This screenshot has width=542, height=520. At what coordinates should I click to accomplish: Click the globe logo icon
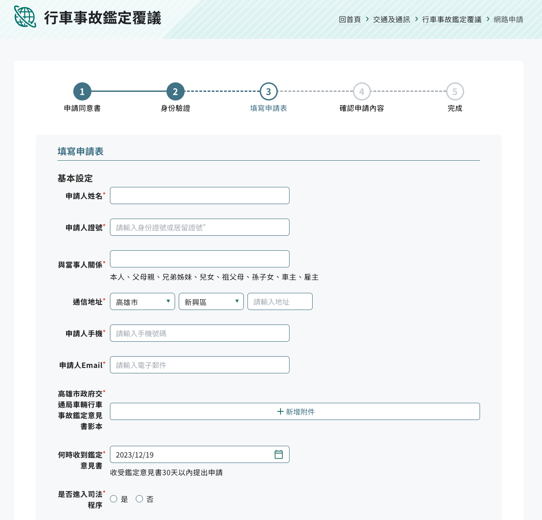pos(25,17)
